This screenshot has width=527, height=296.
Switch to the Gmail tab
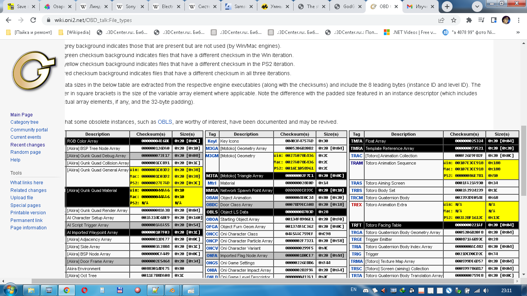[x=421, y=7]
